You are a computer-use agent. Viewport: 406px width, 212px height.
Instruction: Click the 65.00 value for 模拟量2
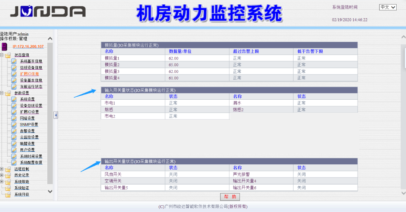tap(174, 65)
